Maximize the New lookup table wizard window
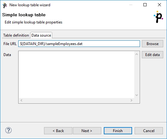Viewport: 167px width, 139px height. click(145, 5)
